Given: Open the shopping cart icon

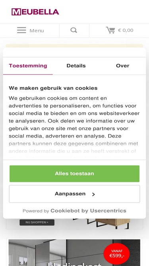Looking at the screenshot, I should (x=110, y=30).
